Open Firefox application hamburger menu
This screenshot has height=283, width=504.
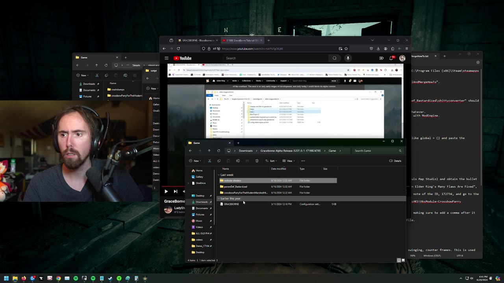pyautogui.click(x=407, y=48)
